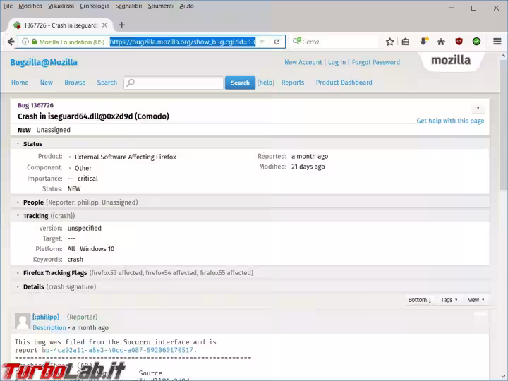
Task: Open crash report bp-4ca02a11 link
Action: 118,350
